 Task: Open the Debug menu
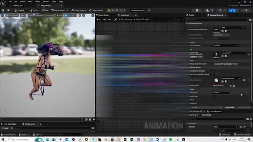pos(37,1)
